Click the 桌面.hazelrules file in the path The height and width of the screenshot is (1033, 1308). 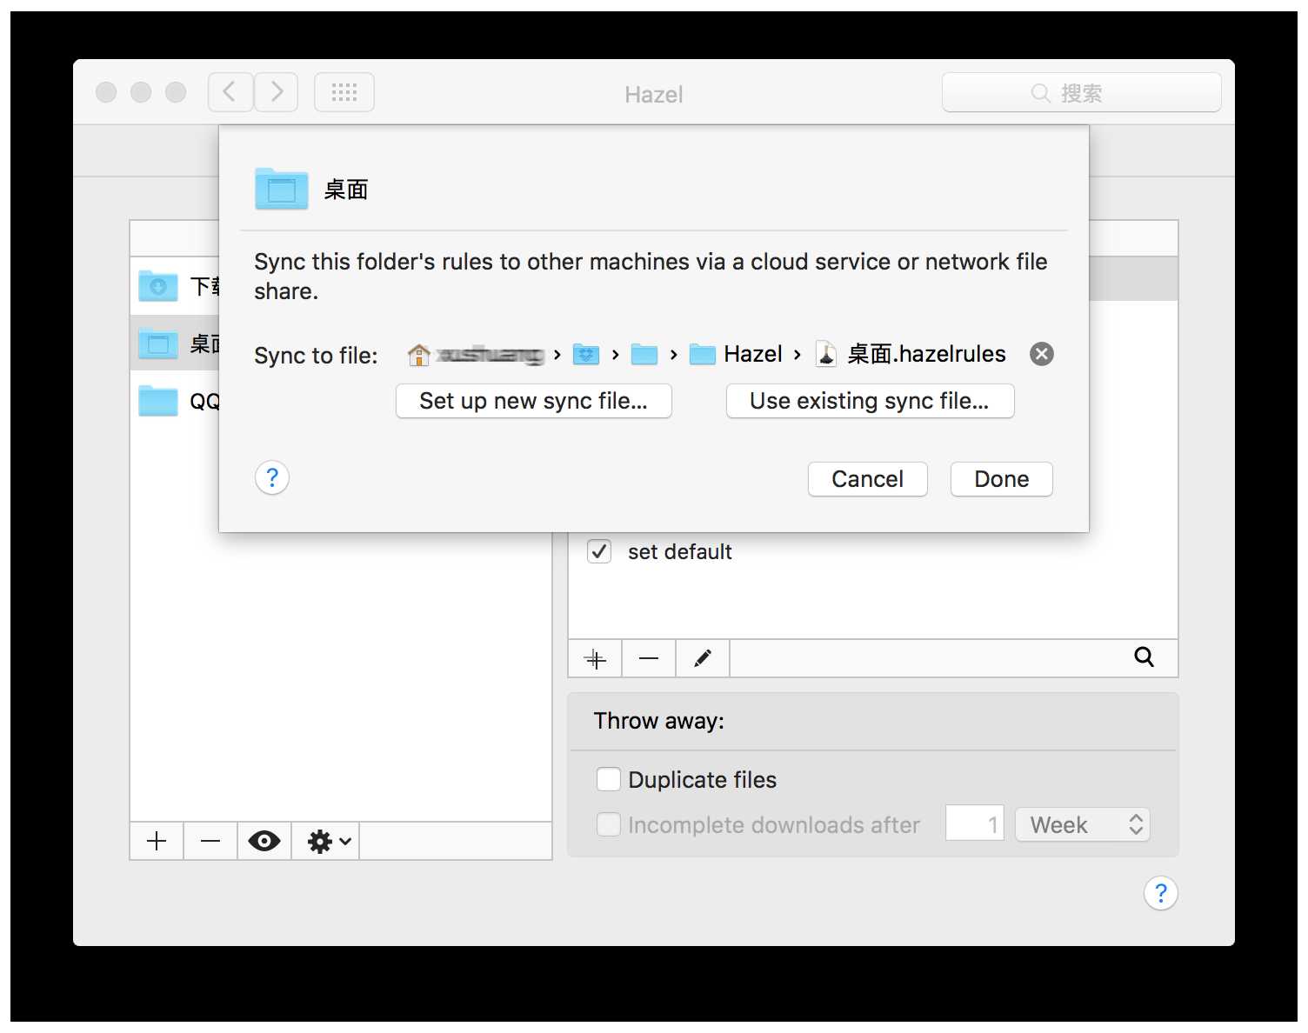(911, 355)
